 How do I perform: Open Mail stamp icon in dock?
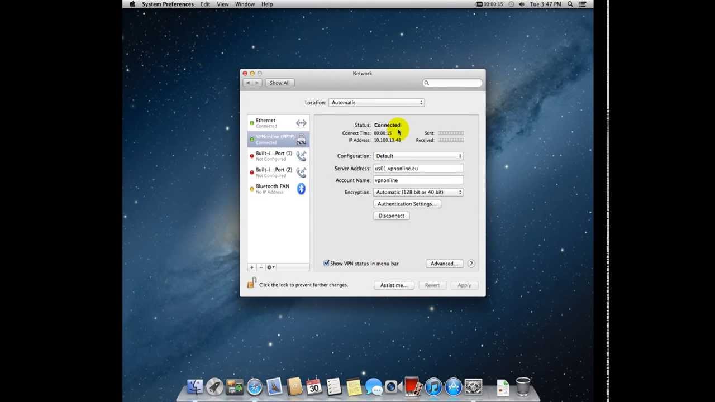tap(274, 386)
